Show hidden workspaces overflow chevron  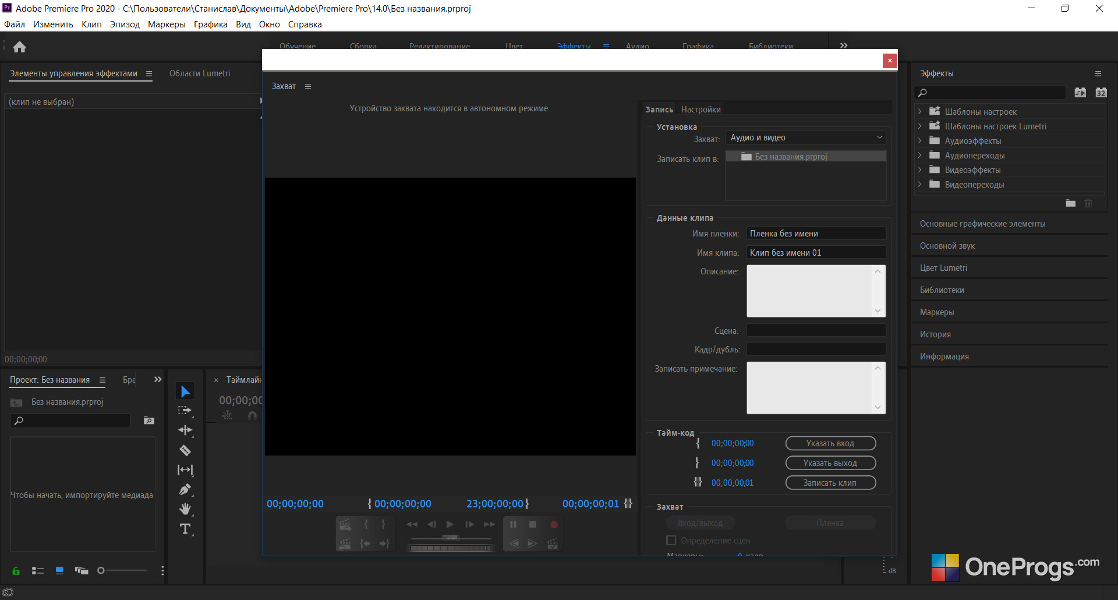844,45
